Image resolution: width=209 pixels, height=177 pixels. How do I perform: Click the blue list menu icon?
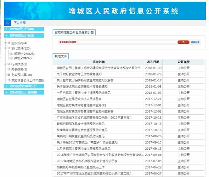click(7, 23)
